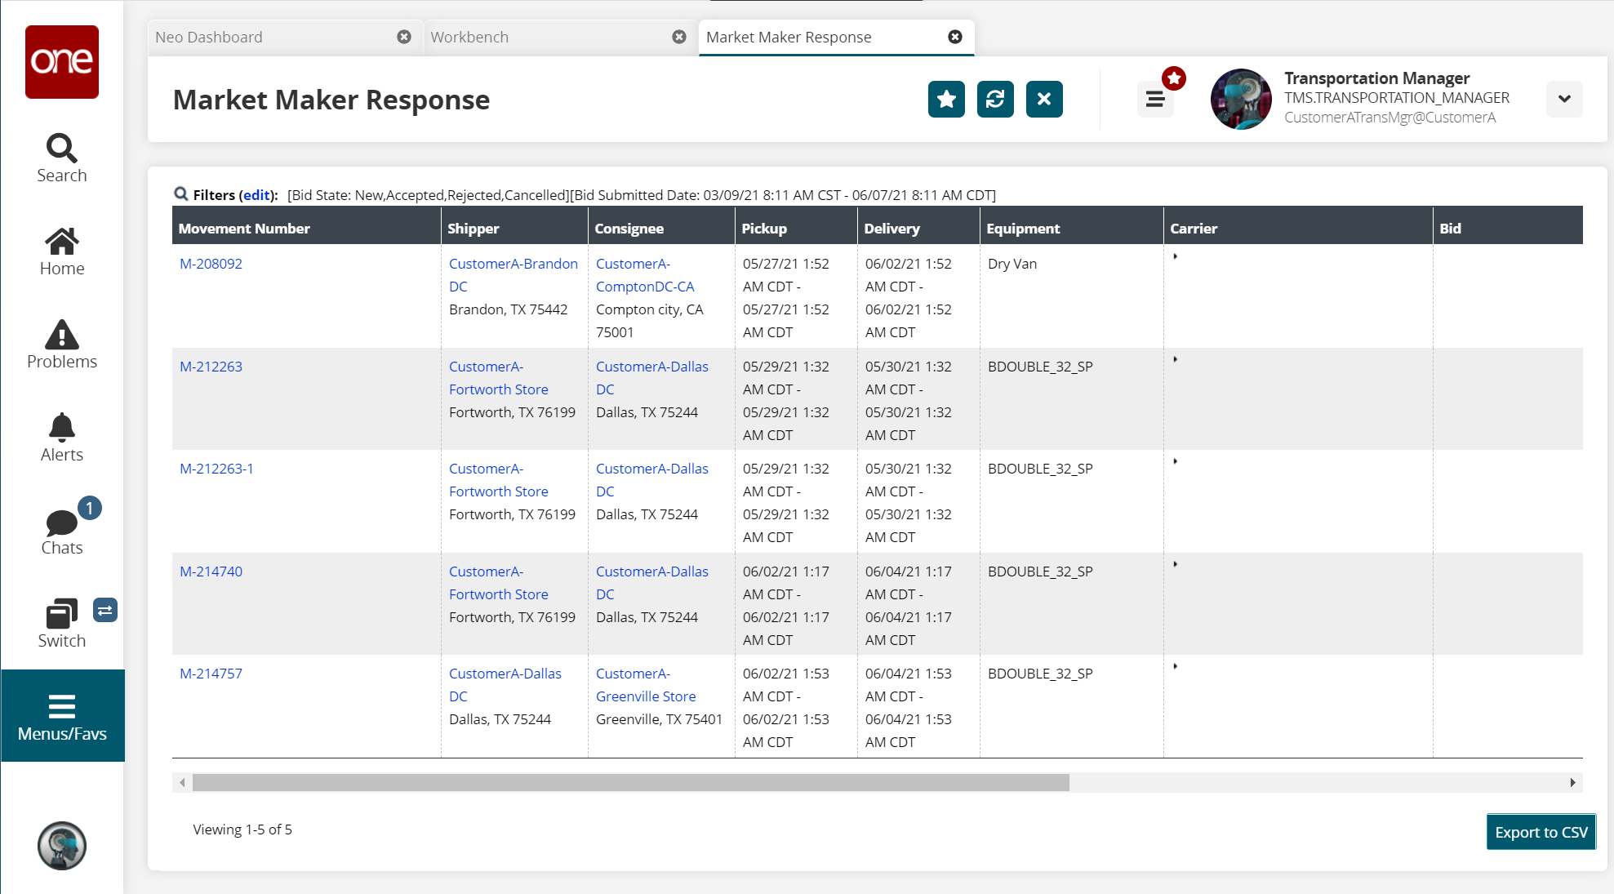Refresh the Market Maker Response report
Viewport: 1614px width, 894px height.
tap(995, 100)
